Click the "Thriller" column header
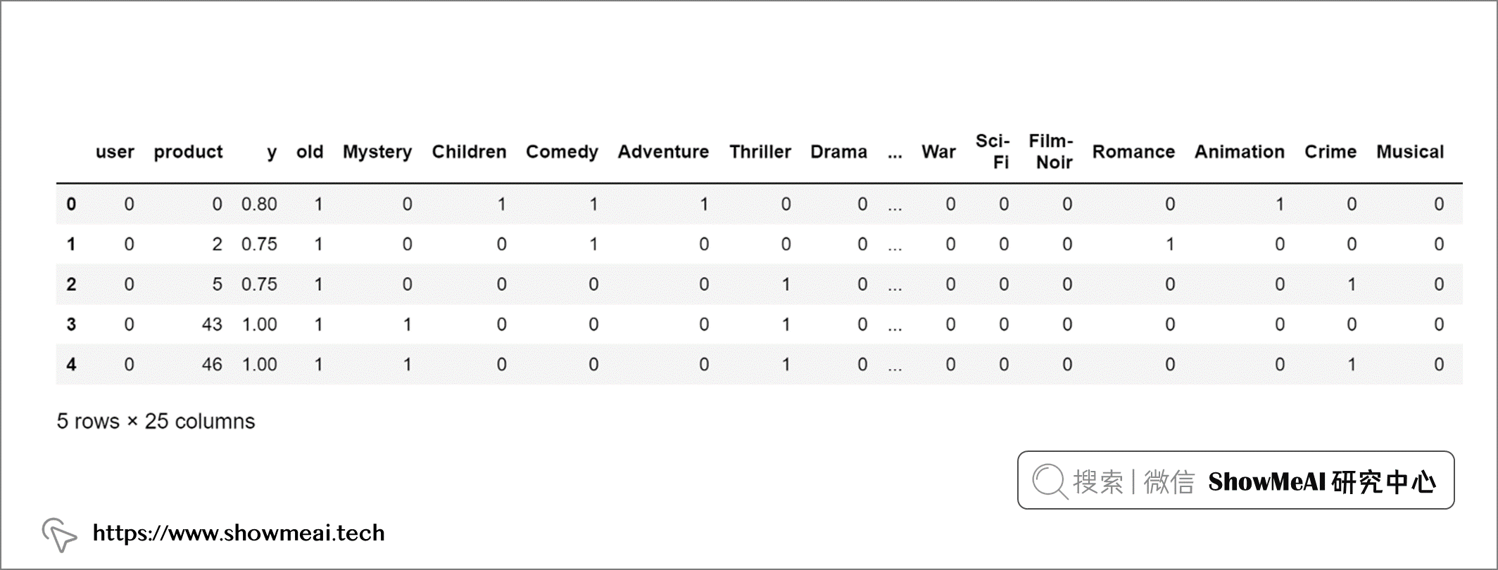1498x570 pixels. (x=760, y=152)
